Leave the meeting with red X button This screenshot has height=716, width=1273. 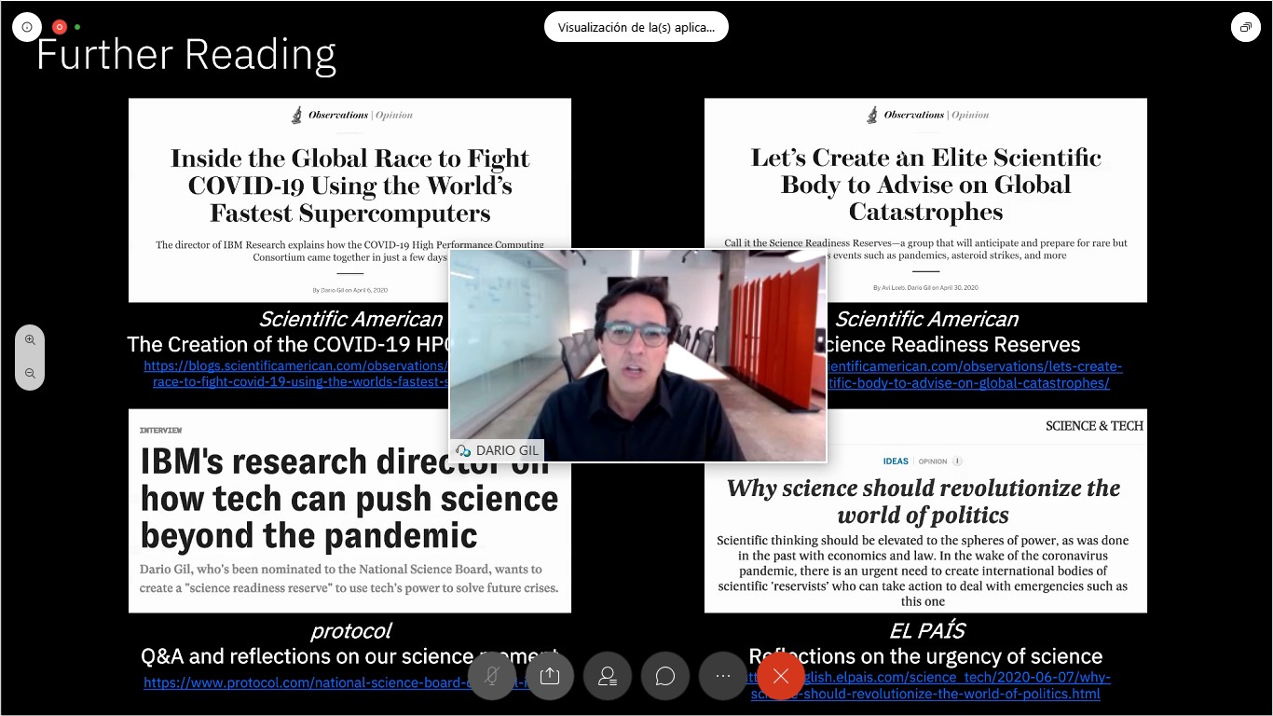pos(781,676)
